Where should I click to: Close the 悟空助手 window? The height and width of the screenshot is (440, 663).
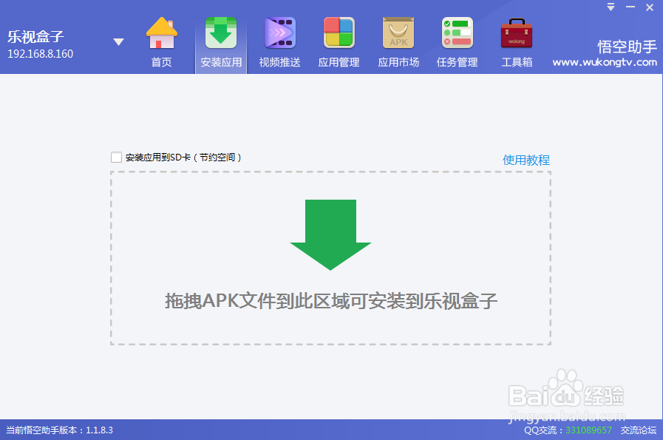coord(650,7)
